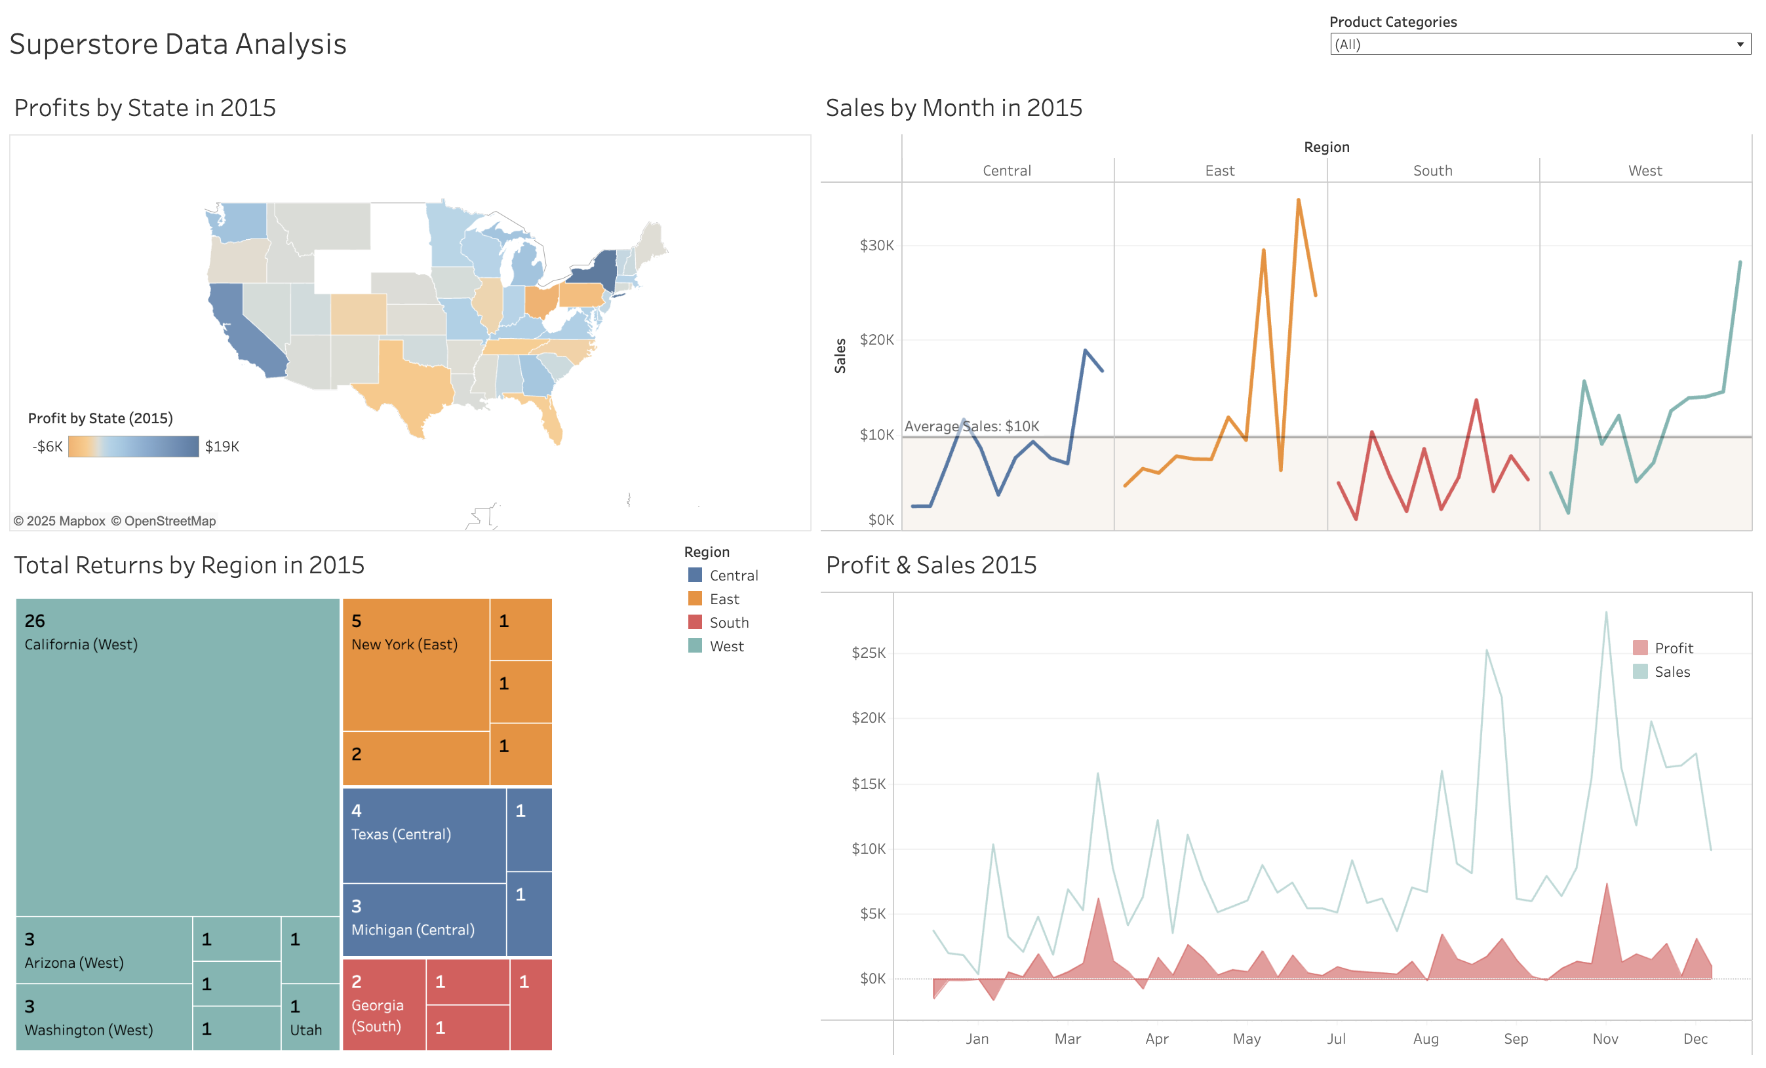The image size is (1766, 1068).
Task: Click the South legend color square
Action: coord(694,622)
